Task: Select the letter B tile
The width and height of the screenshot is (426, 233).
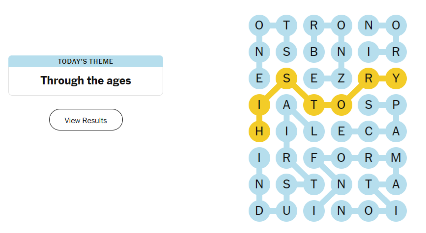Action: tap(314, 51)
